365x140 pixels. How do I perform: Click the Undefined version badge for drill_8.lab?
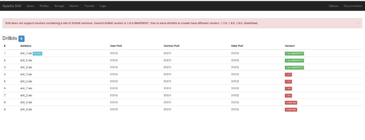click(x=291, y=110)
